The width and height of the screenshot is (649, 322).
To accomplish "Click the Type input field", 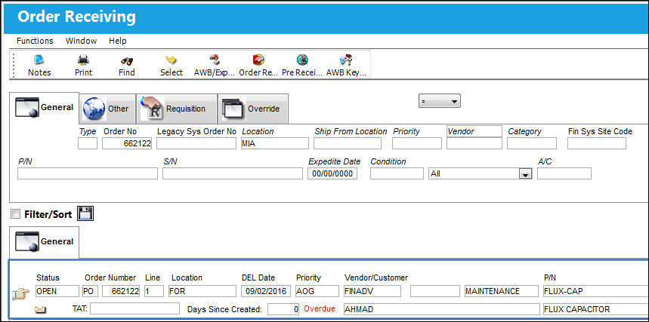I will point(88,143).
